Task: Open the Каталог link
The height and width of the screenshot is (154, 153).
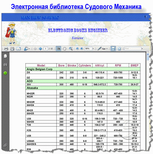Action: 78,38
